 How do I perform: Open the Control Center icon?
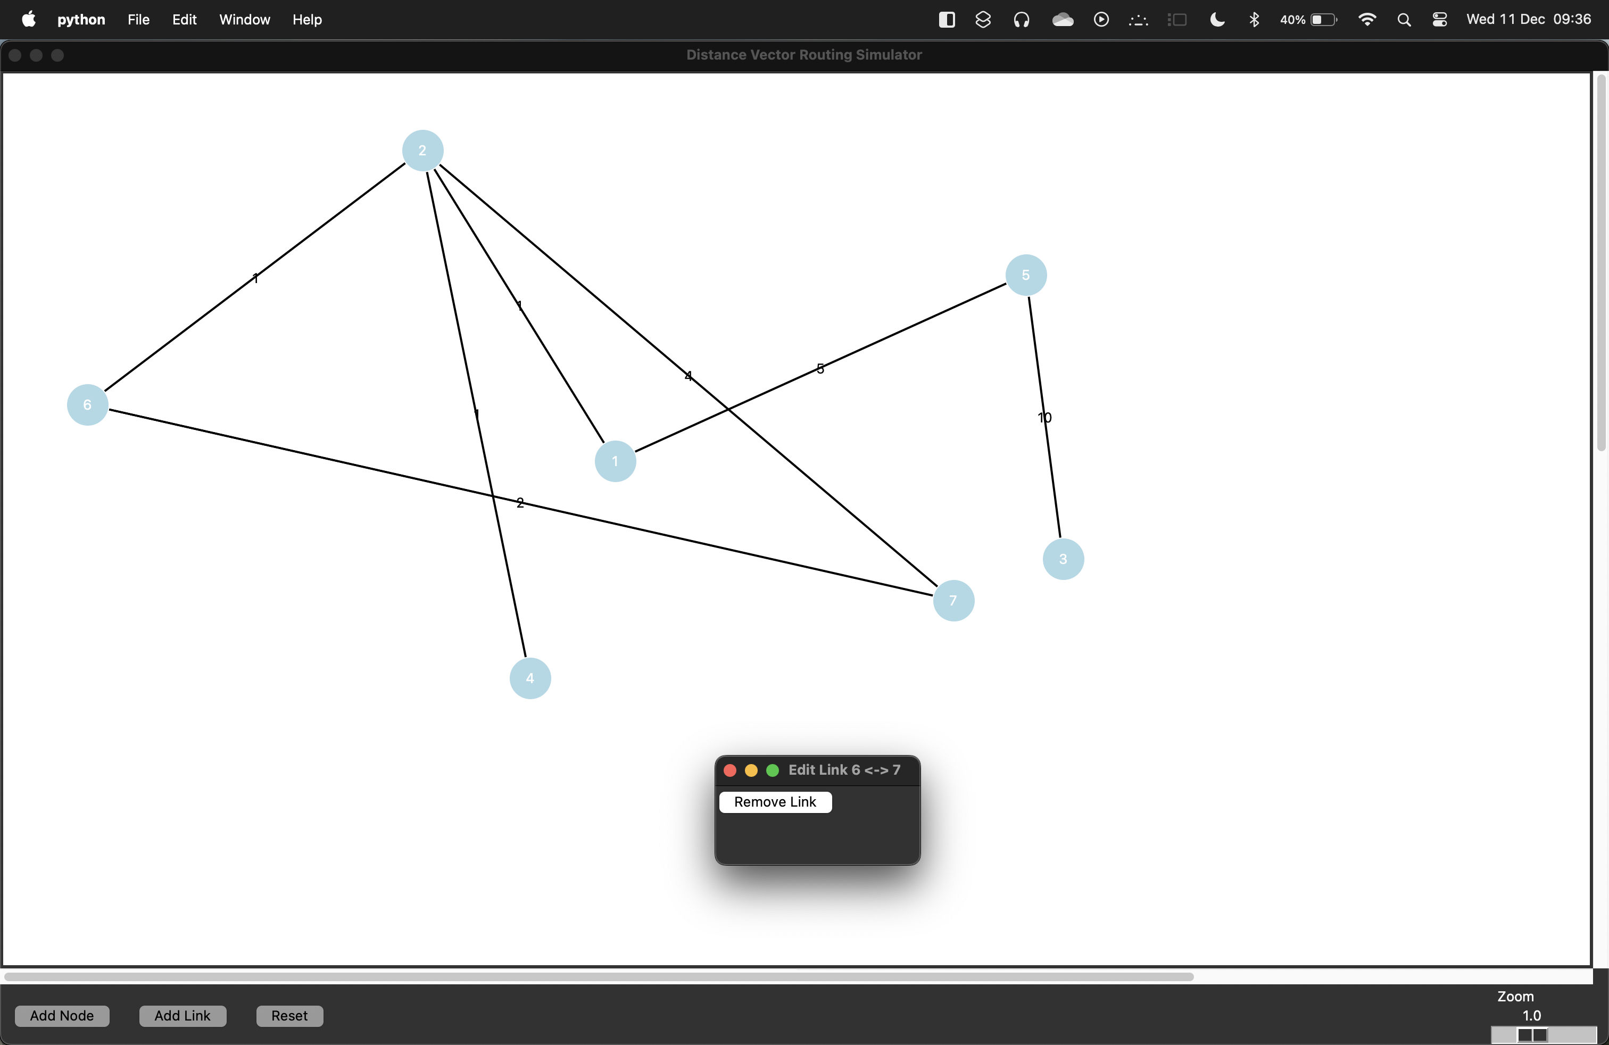click(1439, 20)
